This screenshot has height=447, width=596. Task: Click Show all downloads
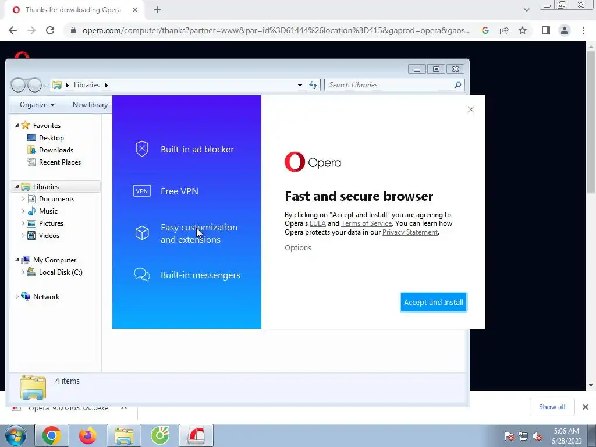click(552, 407)
